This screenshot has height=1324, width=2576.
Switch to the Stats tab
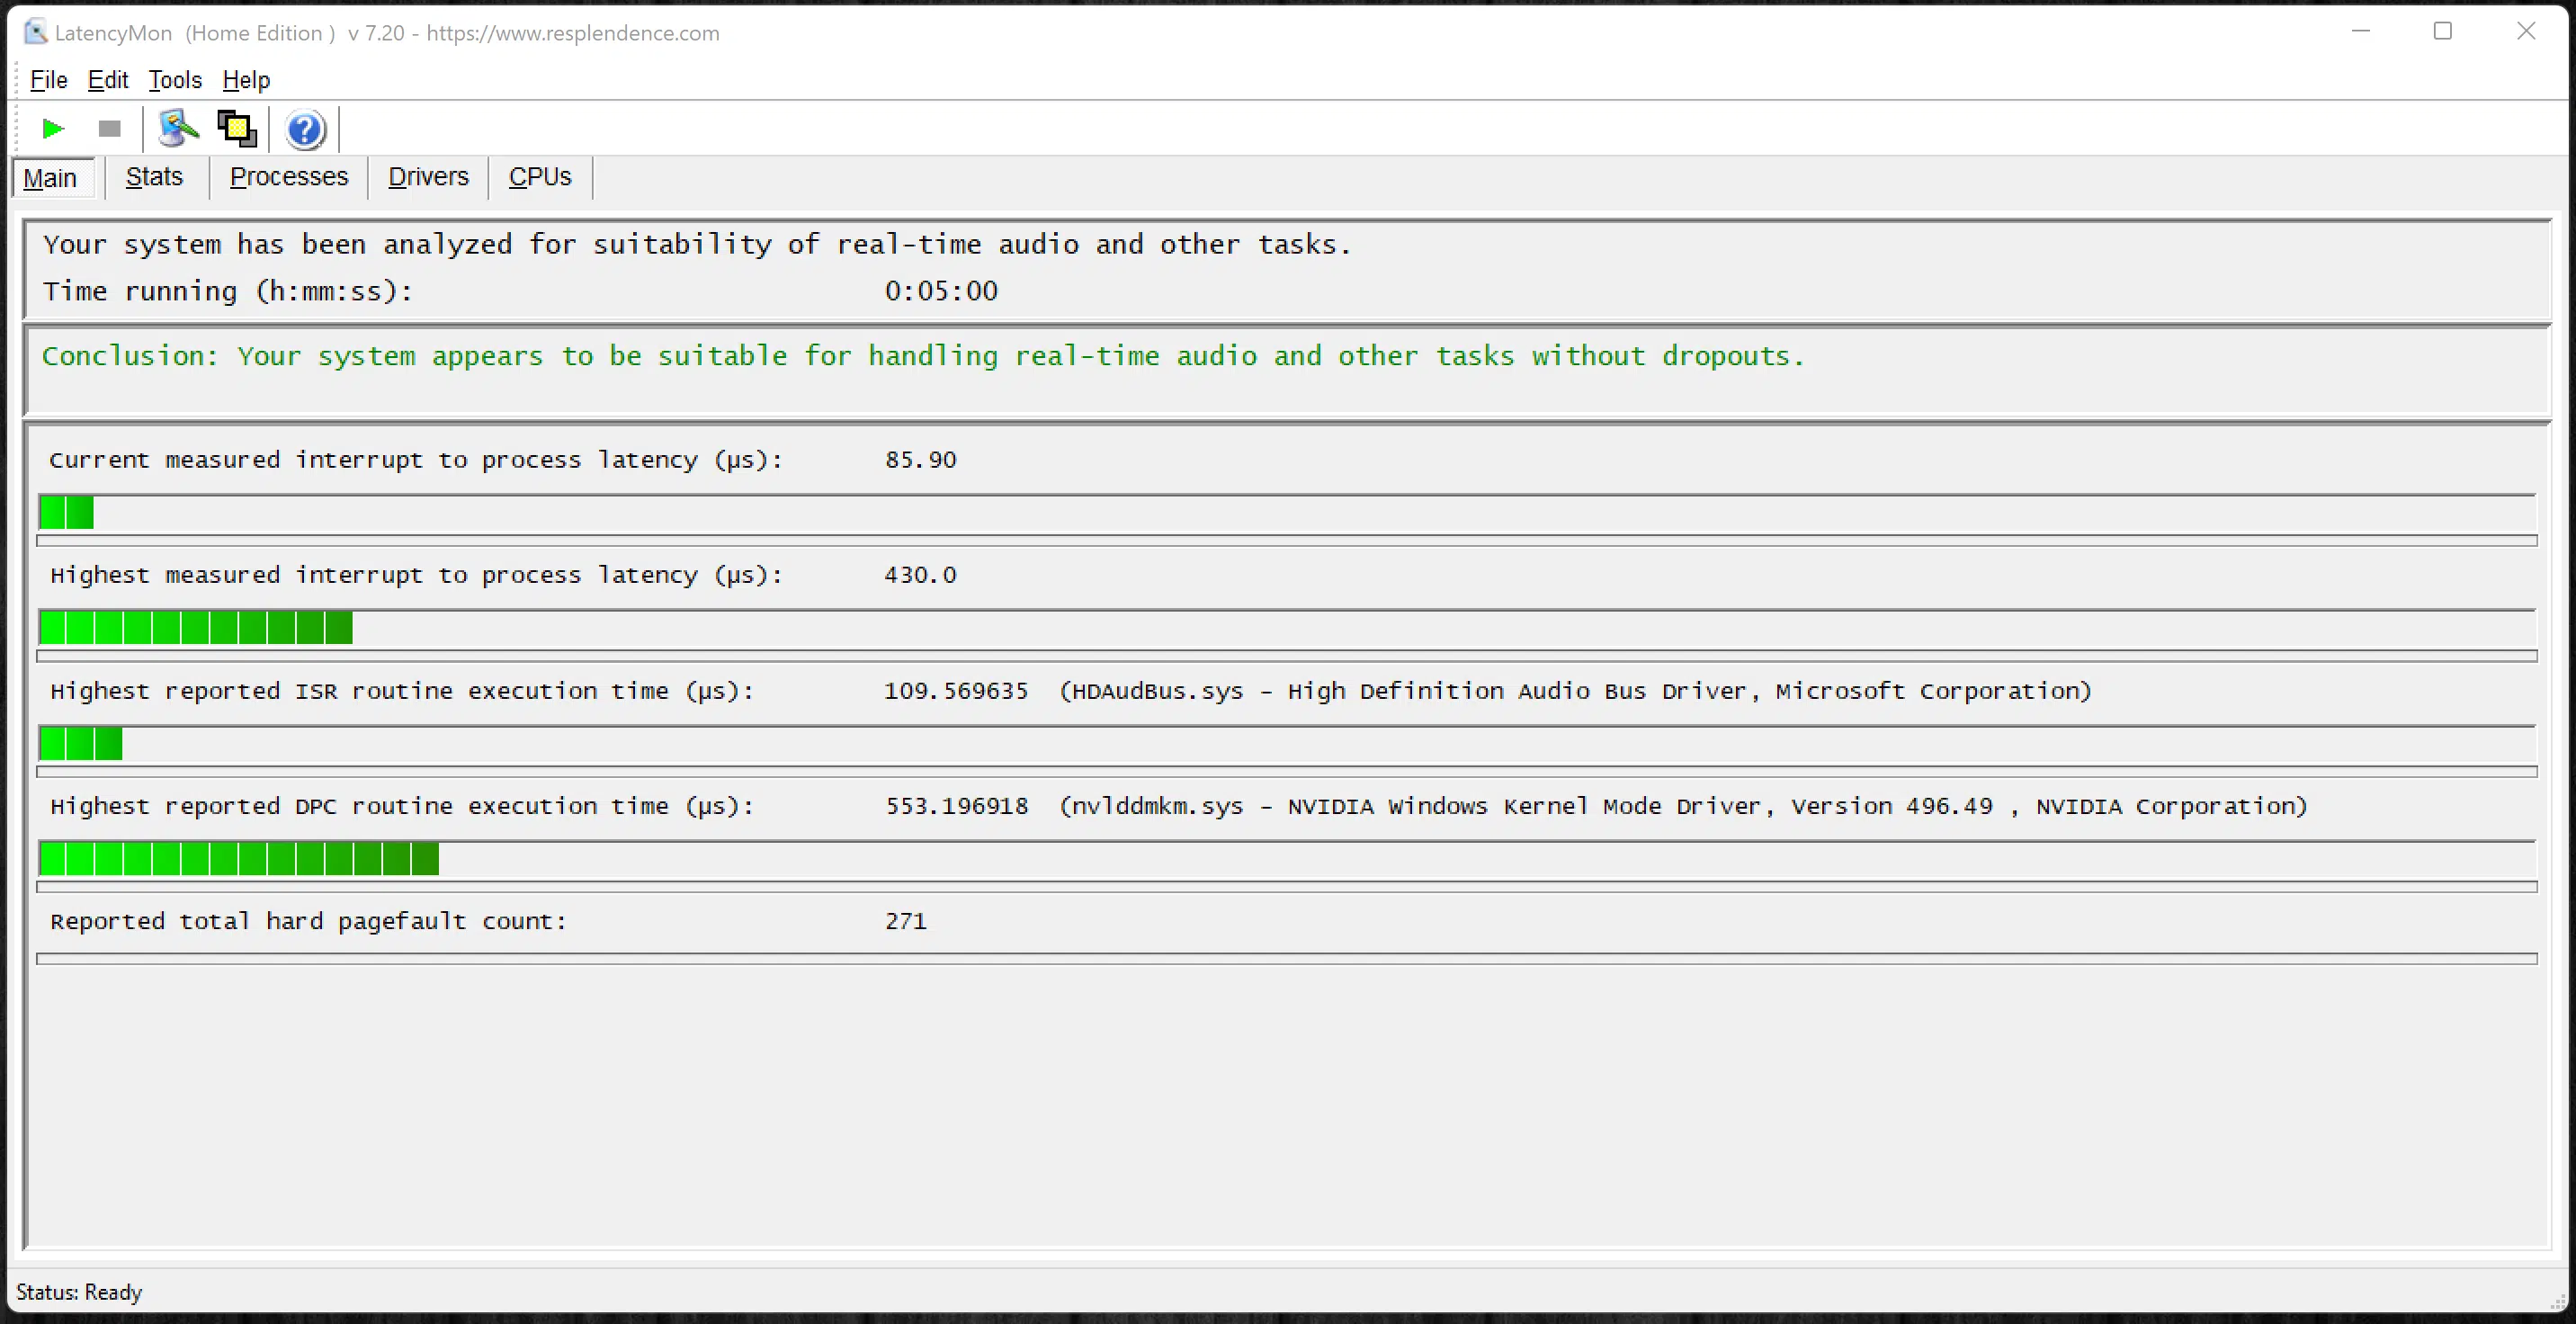[155, 177]
